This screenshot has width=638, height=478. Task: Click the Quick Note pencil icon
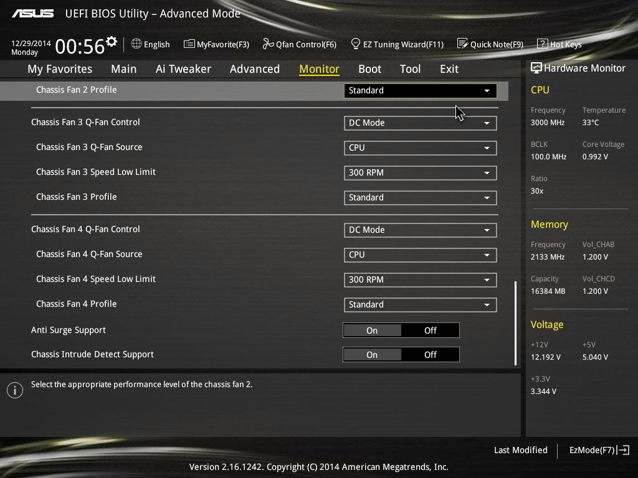[x=462, y=44]
